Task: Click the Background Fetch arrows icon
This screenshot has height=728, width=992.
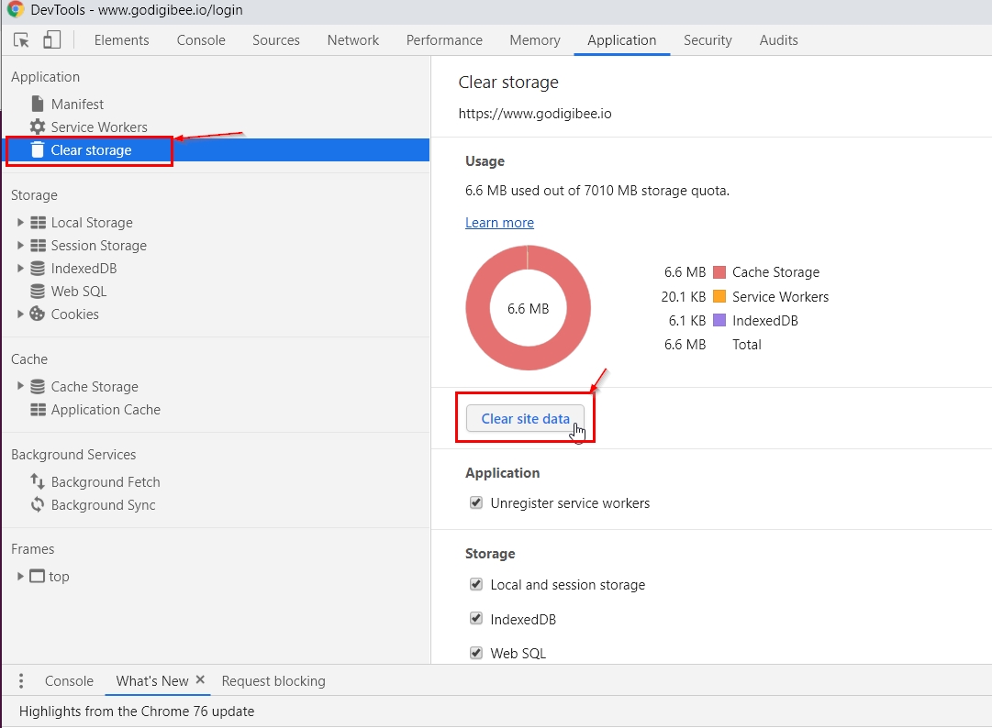Action: point(38,482)
